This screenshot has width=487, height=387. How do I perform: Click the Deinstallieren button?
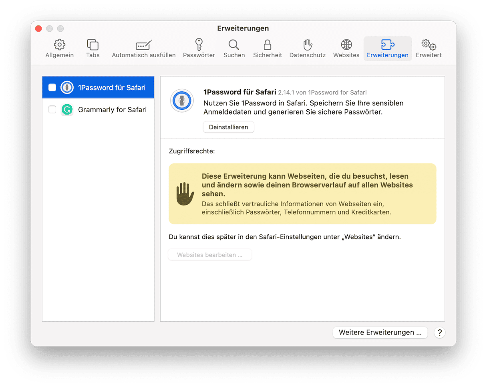click(228, 127)
